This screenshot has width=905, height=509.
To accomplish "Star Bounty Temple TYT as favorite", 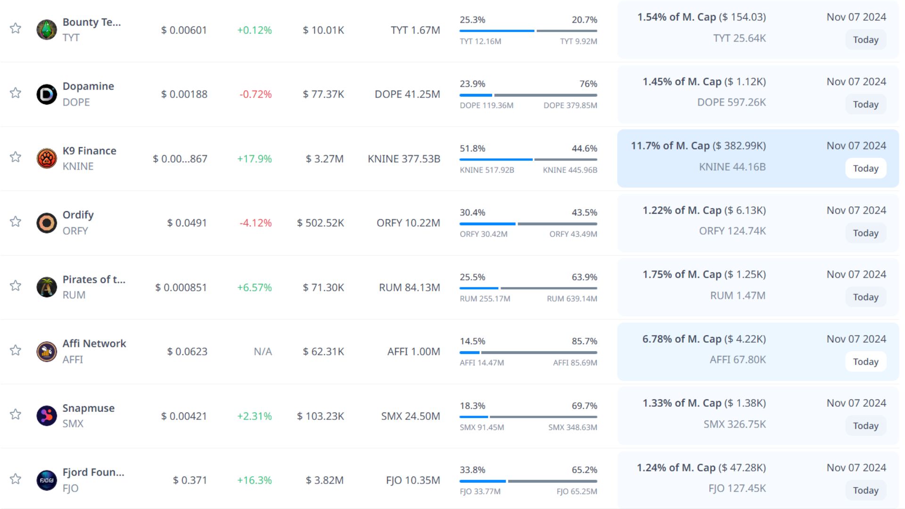I will pos(16,28).
